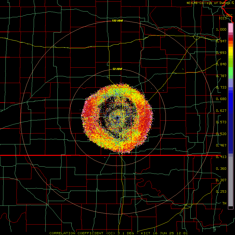Click the 0.253 value on the color scale
This screenshot has height=235, width=235.
pyautogui.click(x=221, y=192)
